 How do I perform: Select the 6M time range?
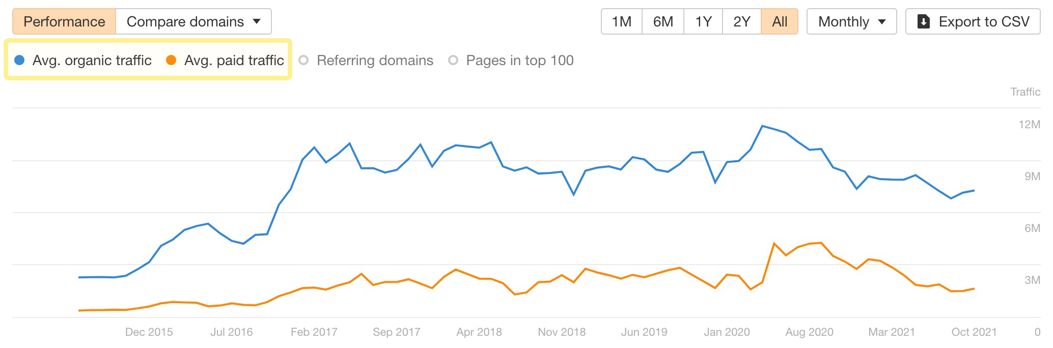(663, 21)
